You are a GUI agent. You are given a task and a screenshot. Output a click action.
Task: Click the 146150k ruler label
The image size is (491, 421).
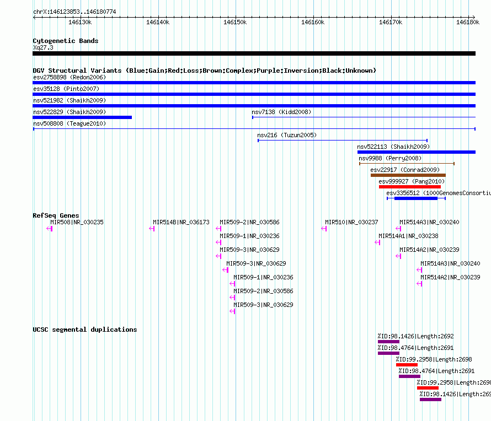point(235,22)
